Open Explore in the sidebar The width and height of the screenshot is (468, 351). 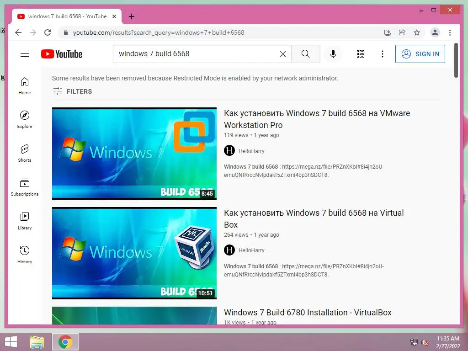[25, 119]
